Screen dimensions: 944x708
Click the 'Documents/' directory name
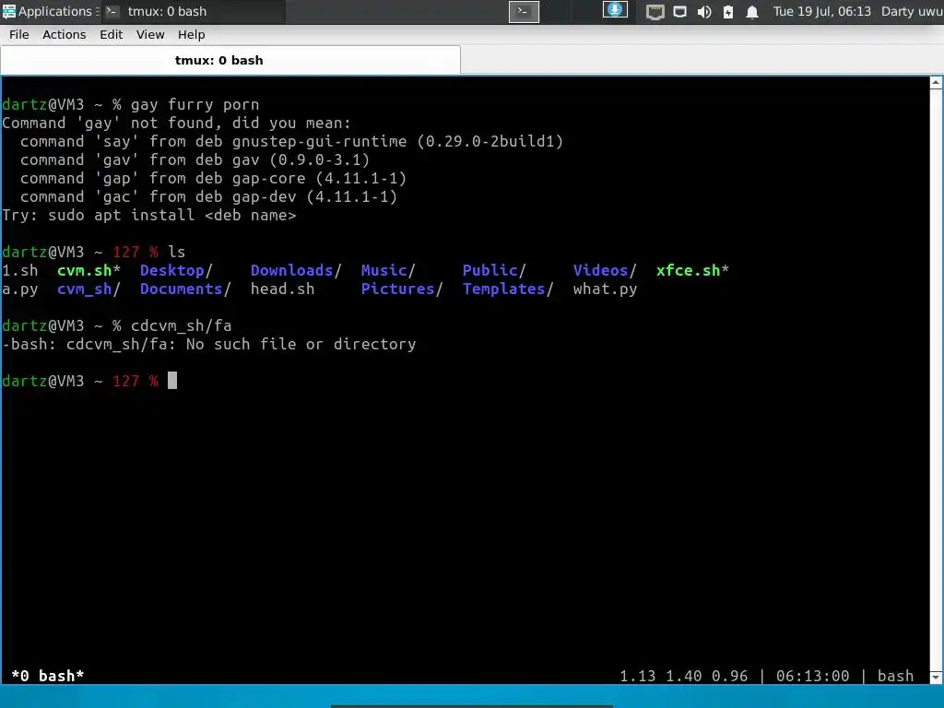point(185,289)
